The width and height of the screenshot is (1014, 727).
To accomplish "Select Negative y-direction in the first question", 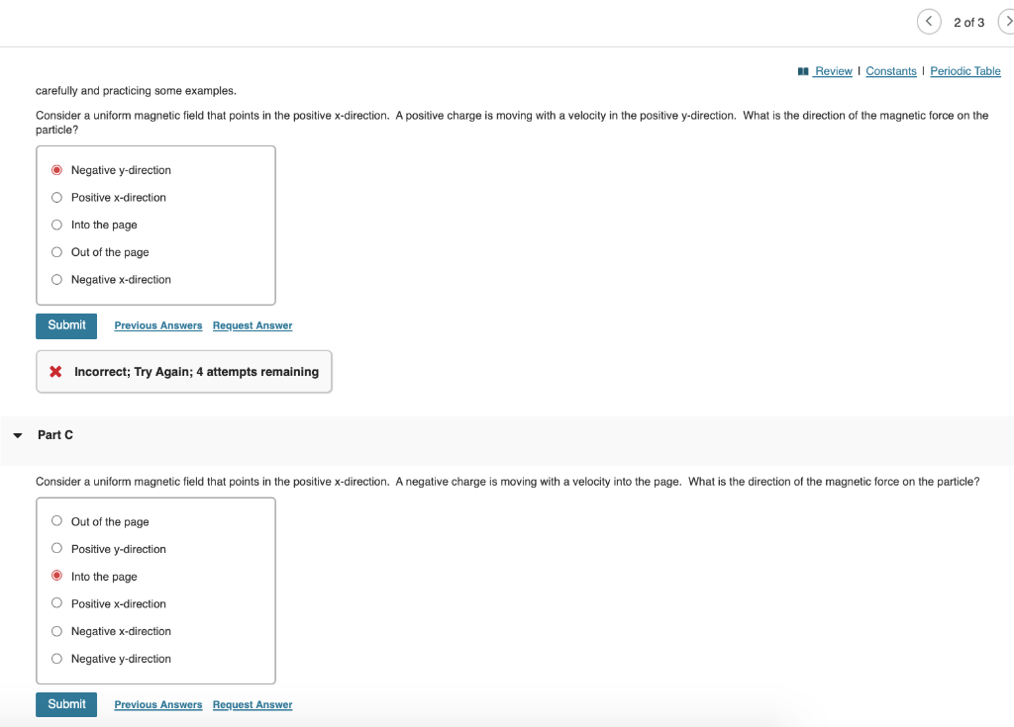I will (56, 170).
